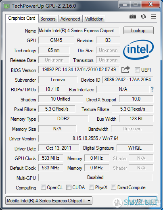Viewport: 163px width, 210px height.
Task: Click the Bandwidth Unknown field
Action: point(132,129)
